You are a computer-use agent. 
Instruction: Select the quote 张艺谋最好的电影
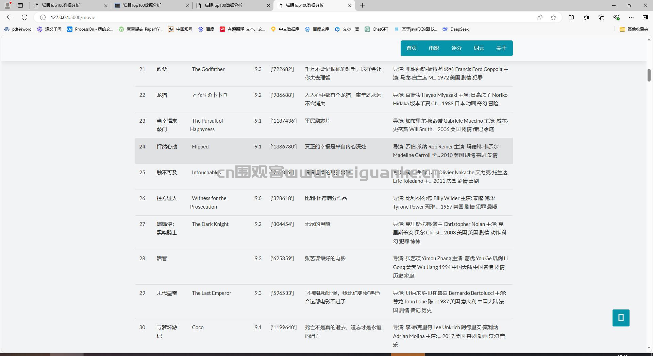tap(325, 259)
